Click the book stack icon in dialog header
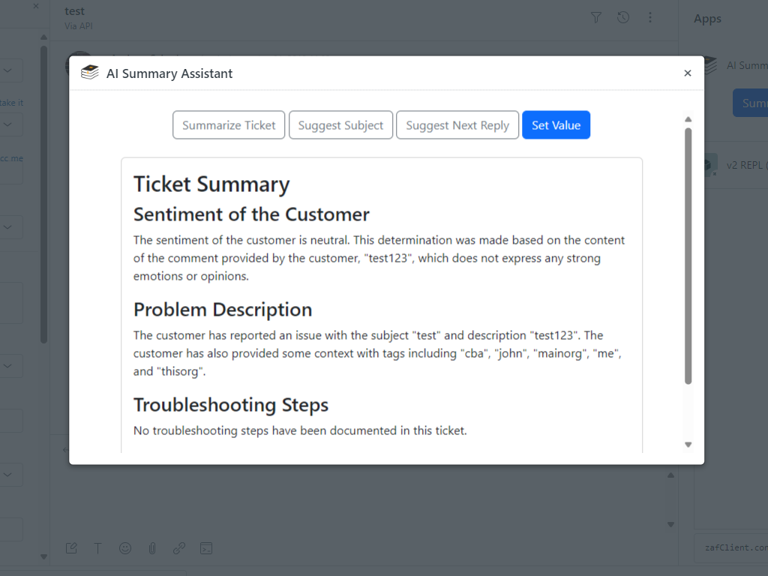This screenshot has width=768, height=576. 90,73
